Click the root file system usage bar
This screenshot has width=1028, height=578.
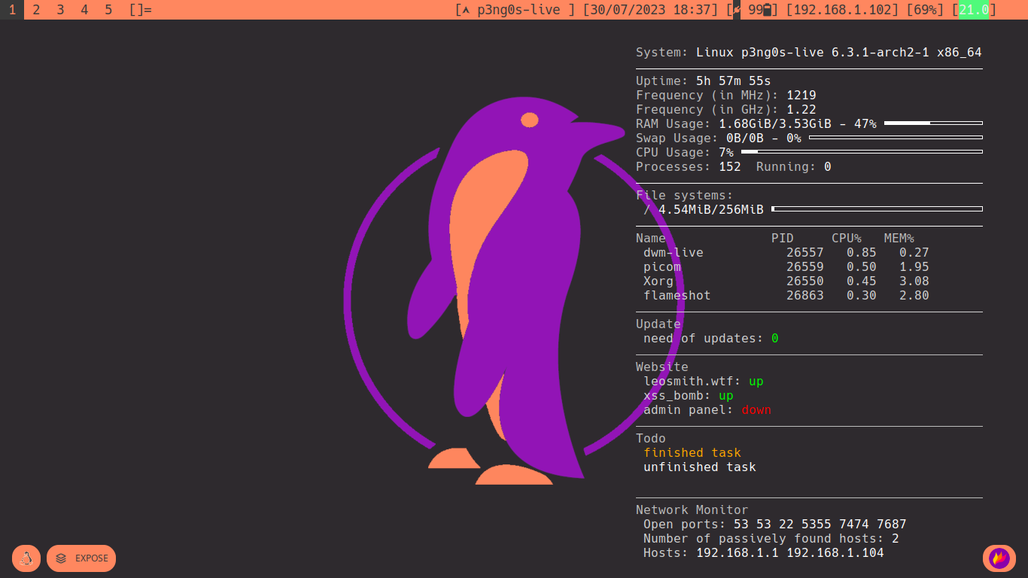(877, 208)
